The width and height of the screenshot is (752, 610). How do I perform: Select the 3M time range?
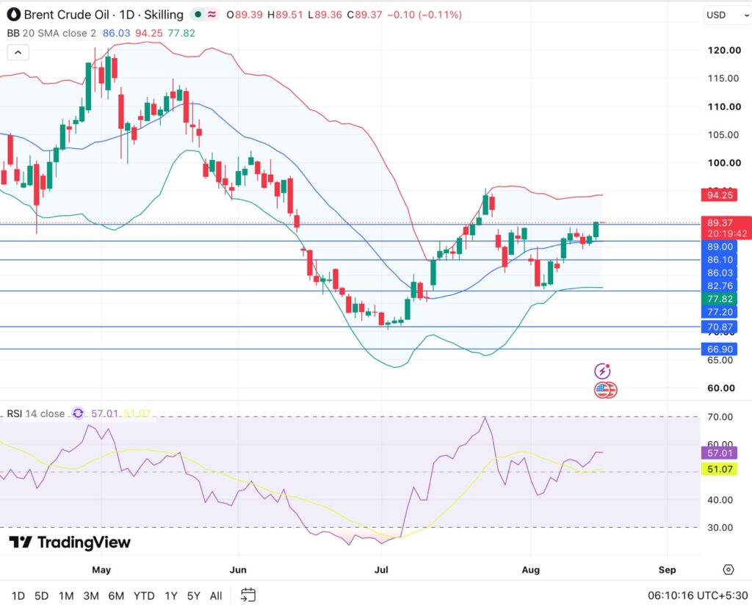click(x=90, y=595)
